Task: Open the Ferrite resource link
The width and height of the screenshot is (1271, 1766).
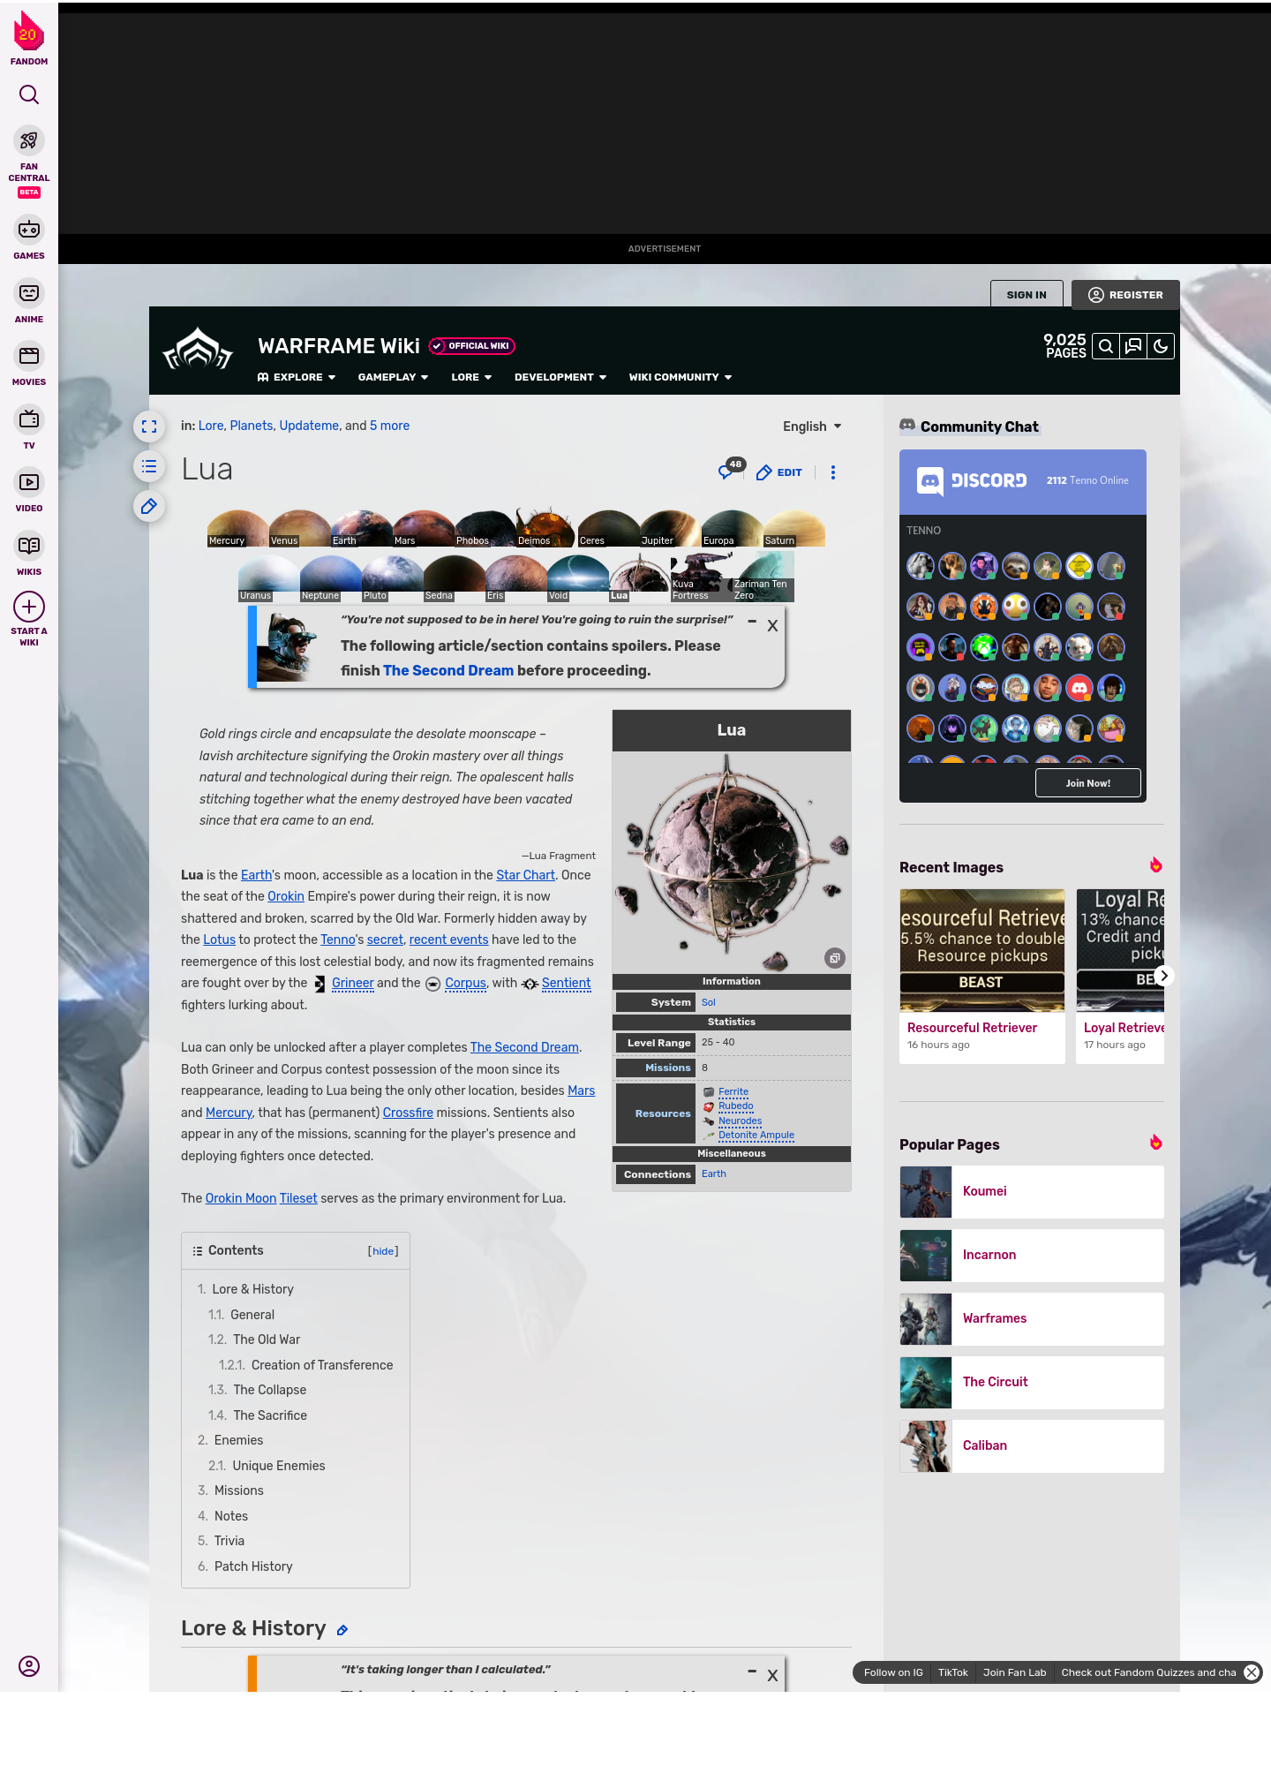Action: pos(733,1092)
